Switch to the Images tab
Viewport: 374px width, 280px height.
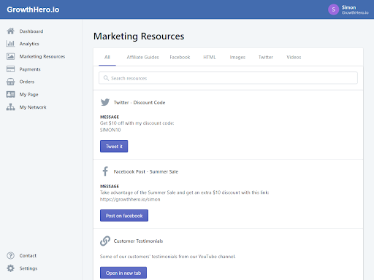(x=237, y=57)
